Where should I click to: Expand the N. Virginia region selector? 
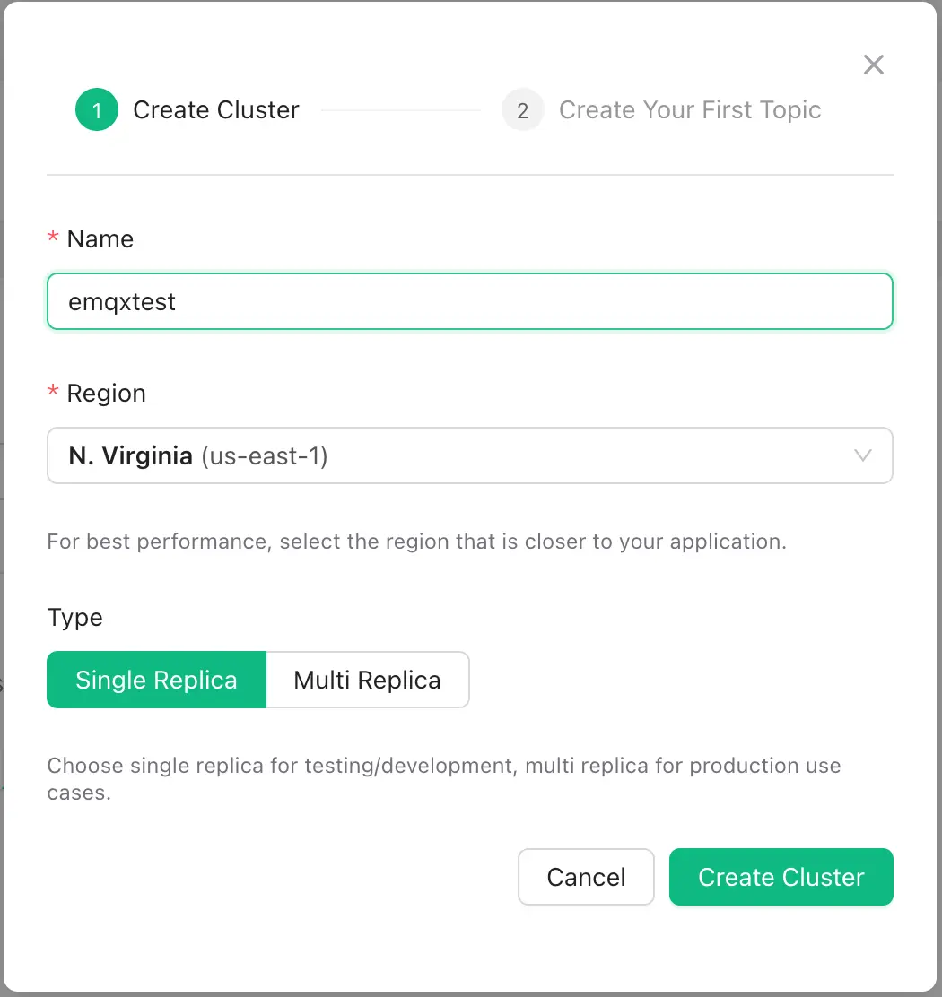(470, 455)
